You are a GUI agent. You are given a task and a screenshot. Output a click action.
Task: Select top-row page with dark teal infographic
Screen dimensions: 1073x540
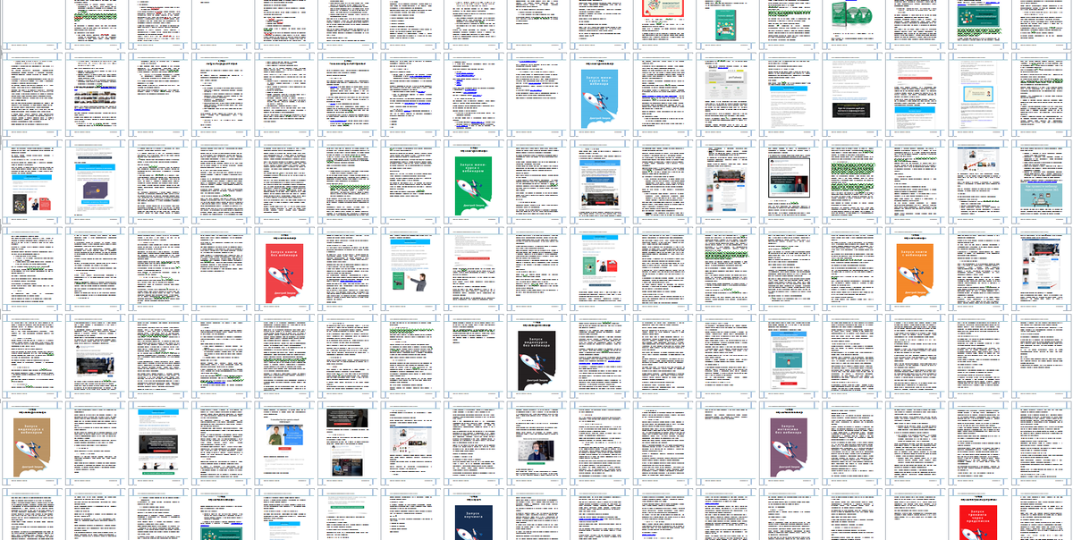[976, 25]
